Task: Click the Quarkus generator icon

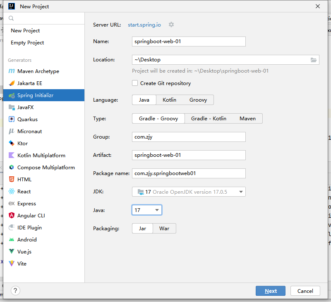Action: tap(12, 119)
